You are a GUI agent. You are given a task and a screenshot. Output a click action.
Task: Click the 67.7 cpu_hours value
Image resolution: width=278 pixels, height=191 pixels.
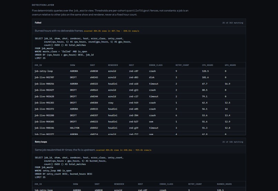(205, 84)
